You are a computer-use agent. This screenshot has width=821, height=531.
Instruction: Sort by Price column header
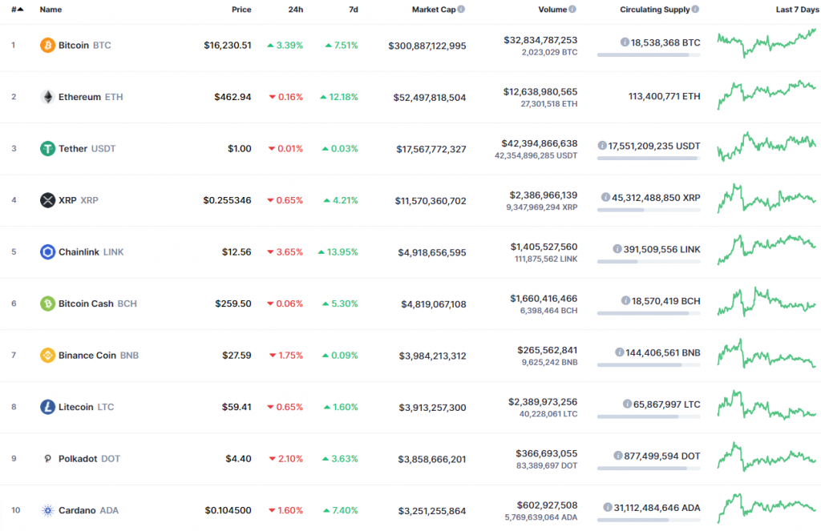(241, 10)
